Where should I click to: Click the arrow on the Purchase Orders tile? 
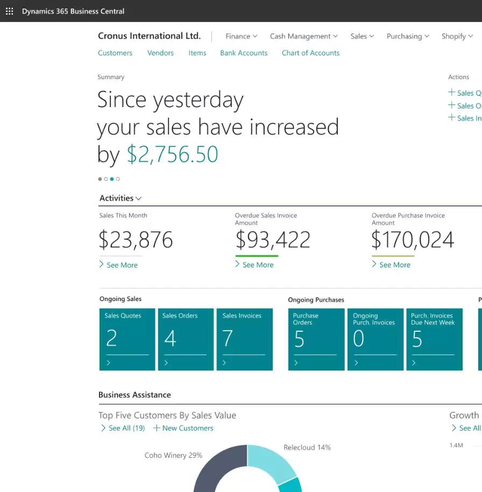pyautogui.click(x=296, y=363)
